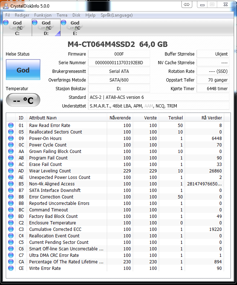
Task: Click status orb of Grown Failing Block Count
Action: (11, 151)
